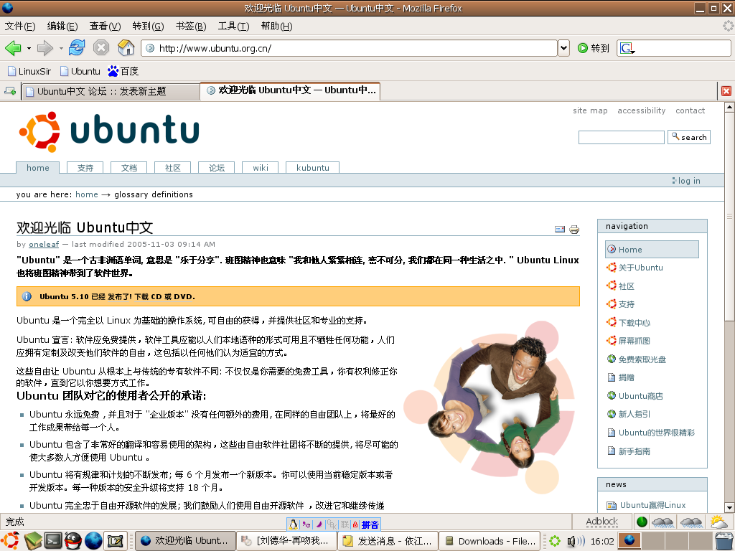Click the home breadcrumb link
Image resolution: width=735 pixels, height=551 pixels.
87,194
